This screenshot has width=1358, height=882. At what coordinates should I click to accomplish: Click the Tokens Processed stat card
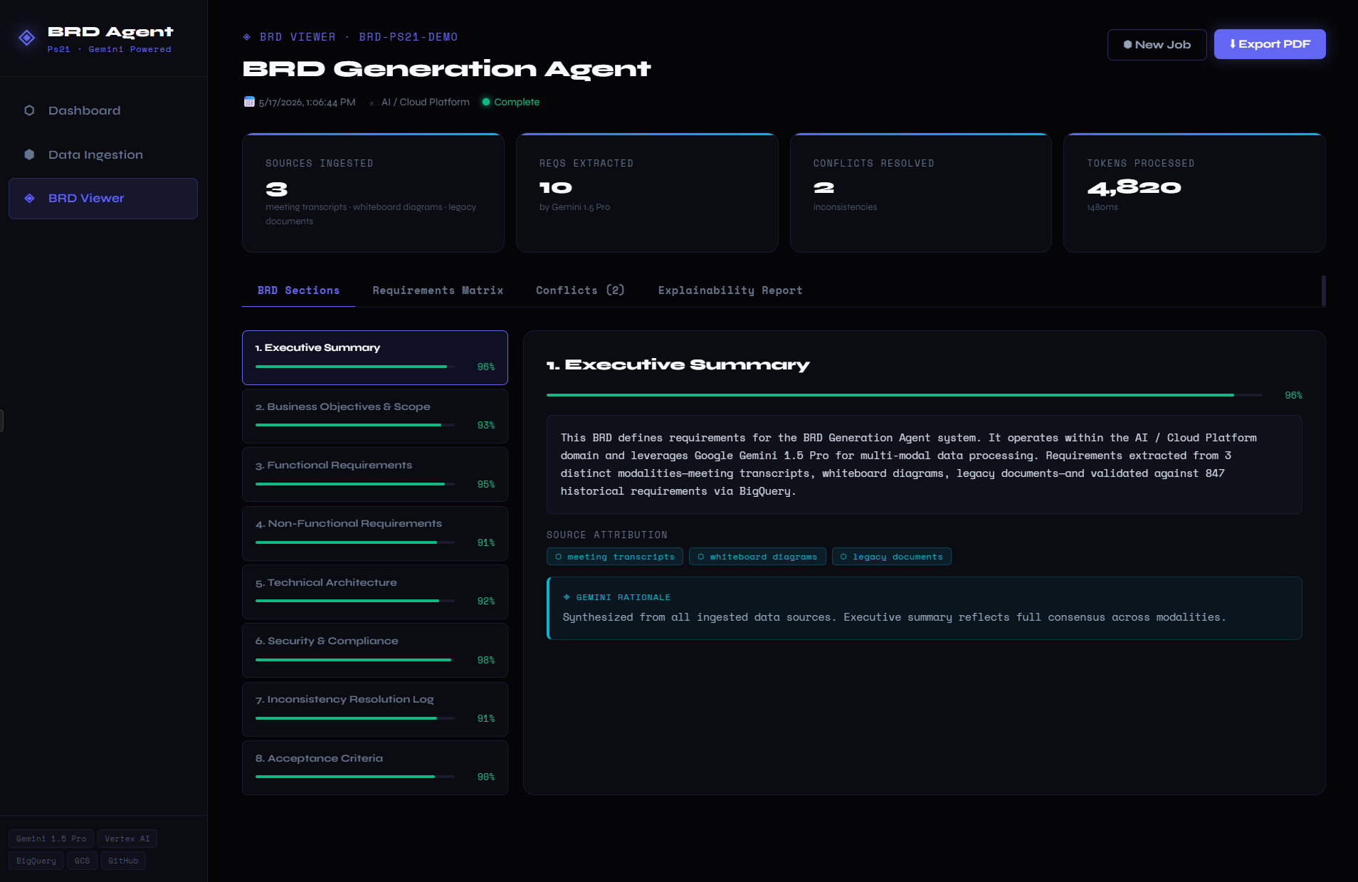coord(1194,192)
